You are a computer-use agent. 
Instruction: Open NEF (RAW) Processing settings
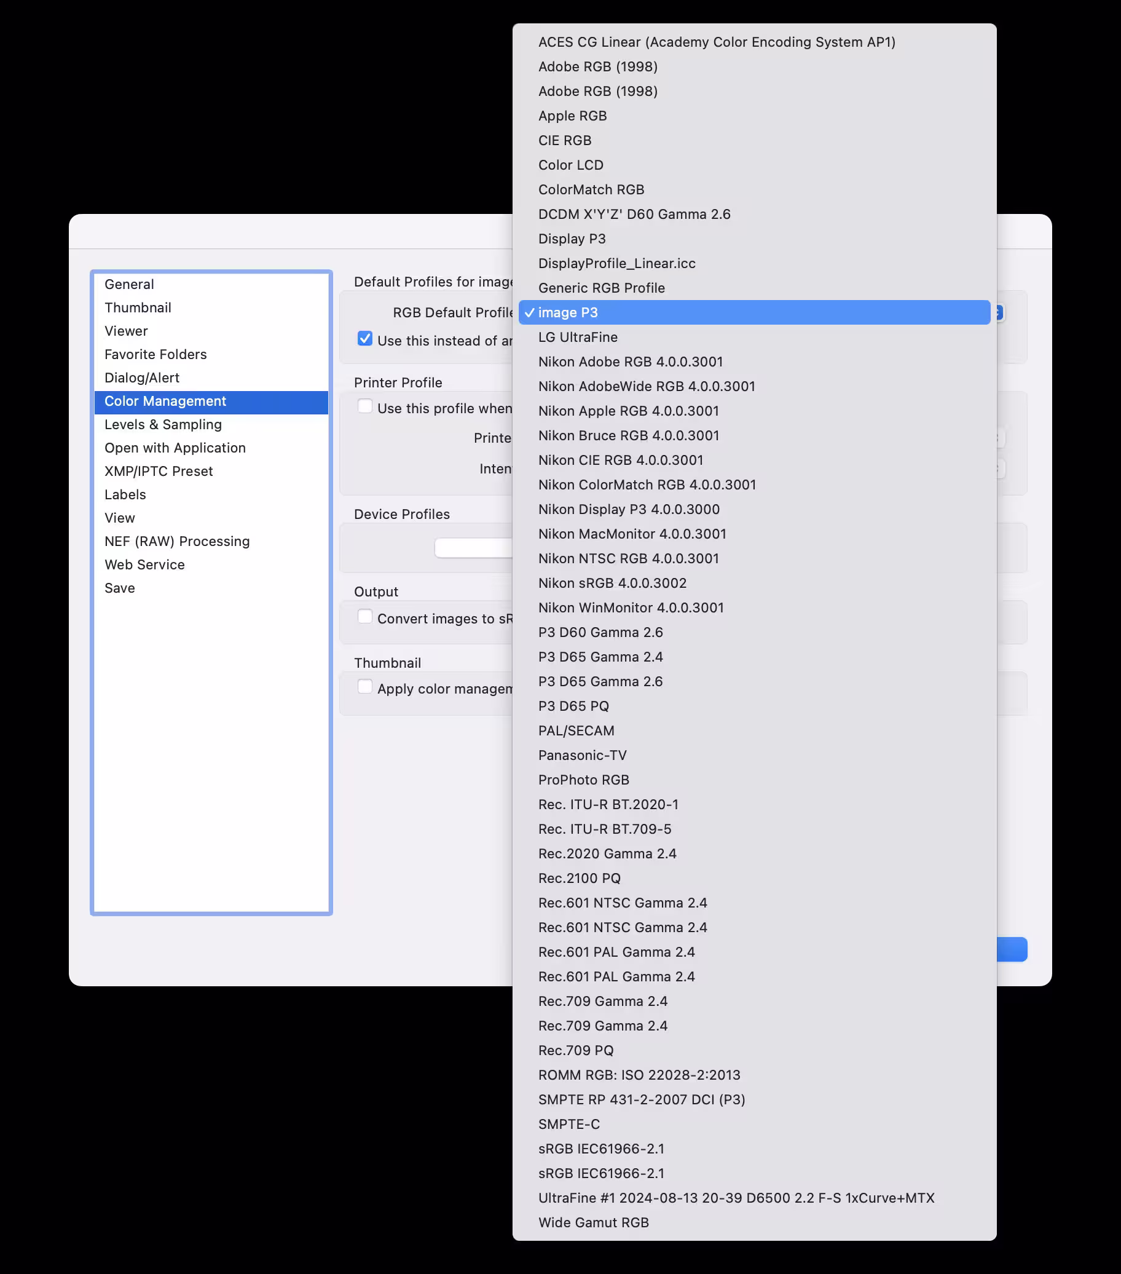pos(211,542)
